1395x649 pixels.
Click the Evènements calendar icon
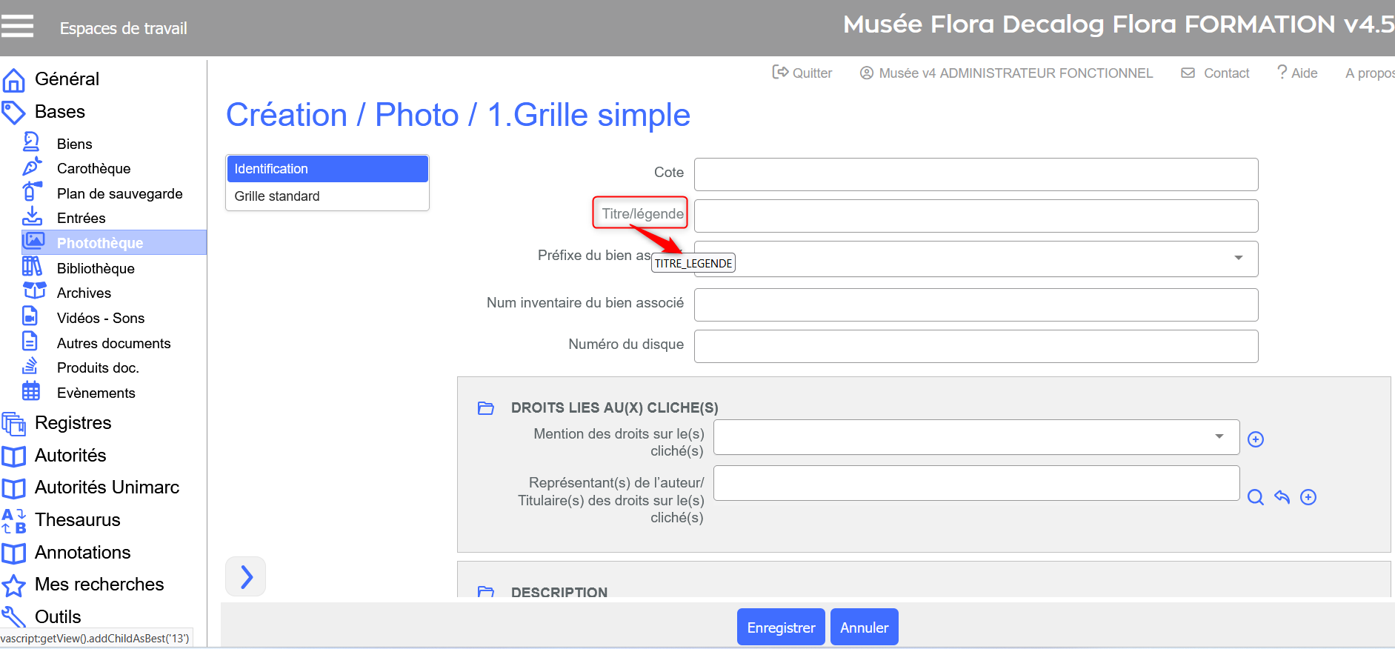coord(31,391)
